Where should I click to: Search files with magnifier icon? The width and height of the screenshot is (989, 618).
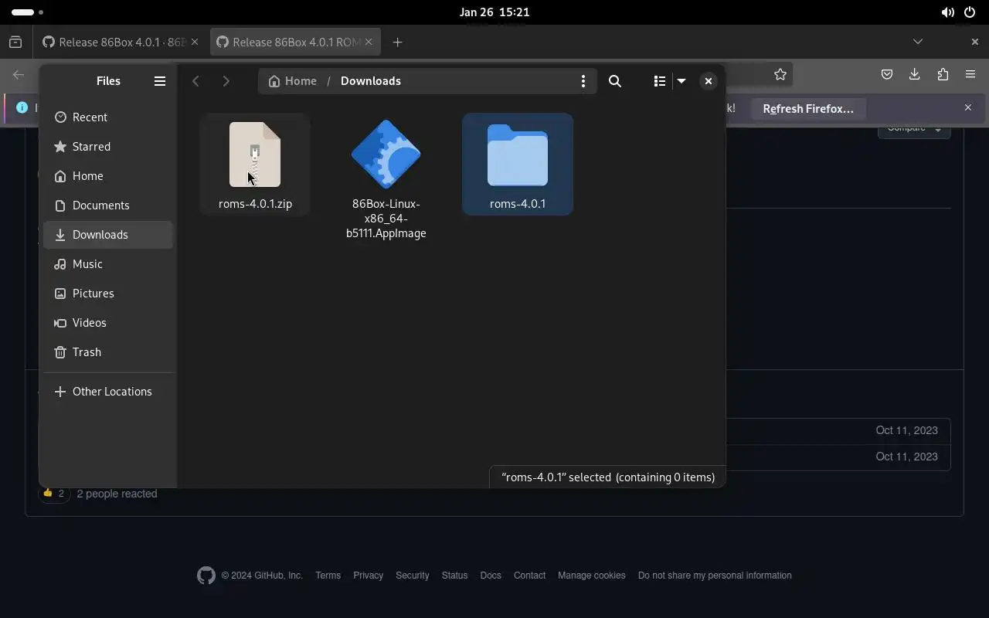tap(615, 81)
